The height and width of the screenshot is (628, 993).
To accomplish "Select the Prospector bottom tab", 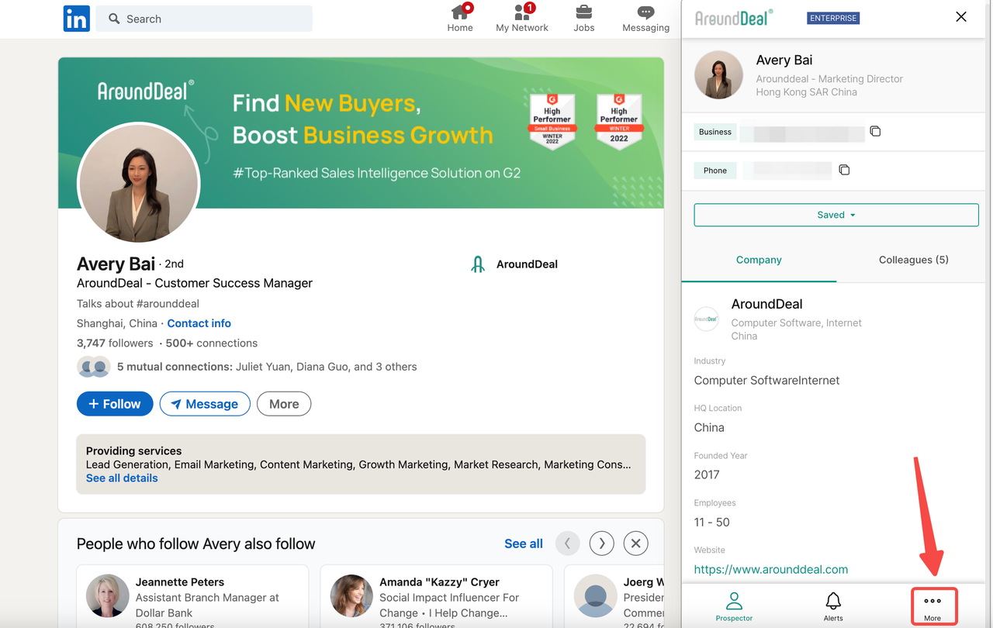I will click(x=734, y=606).
